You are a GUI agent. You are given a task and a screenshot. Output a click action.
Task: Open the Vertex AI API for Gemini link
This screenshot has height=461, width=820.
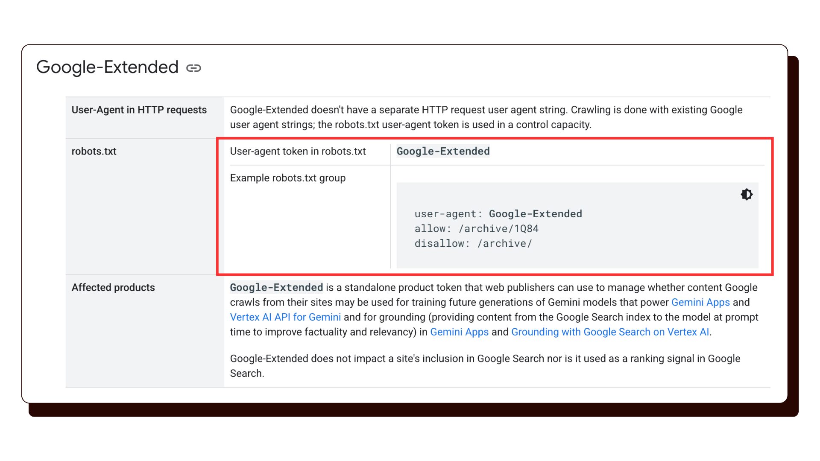(x=285, y=317)
